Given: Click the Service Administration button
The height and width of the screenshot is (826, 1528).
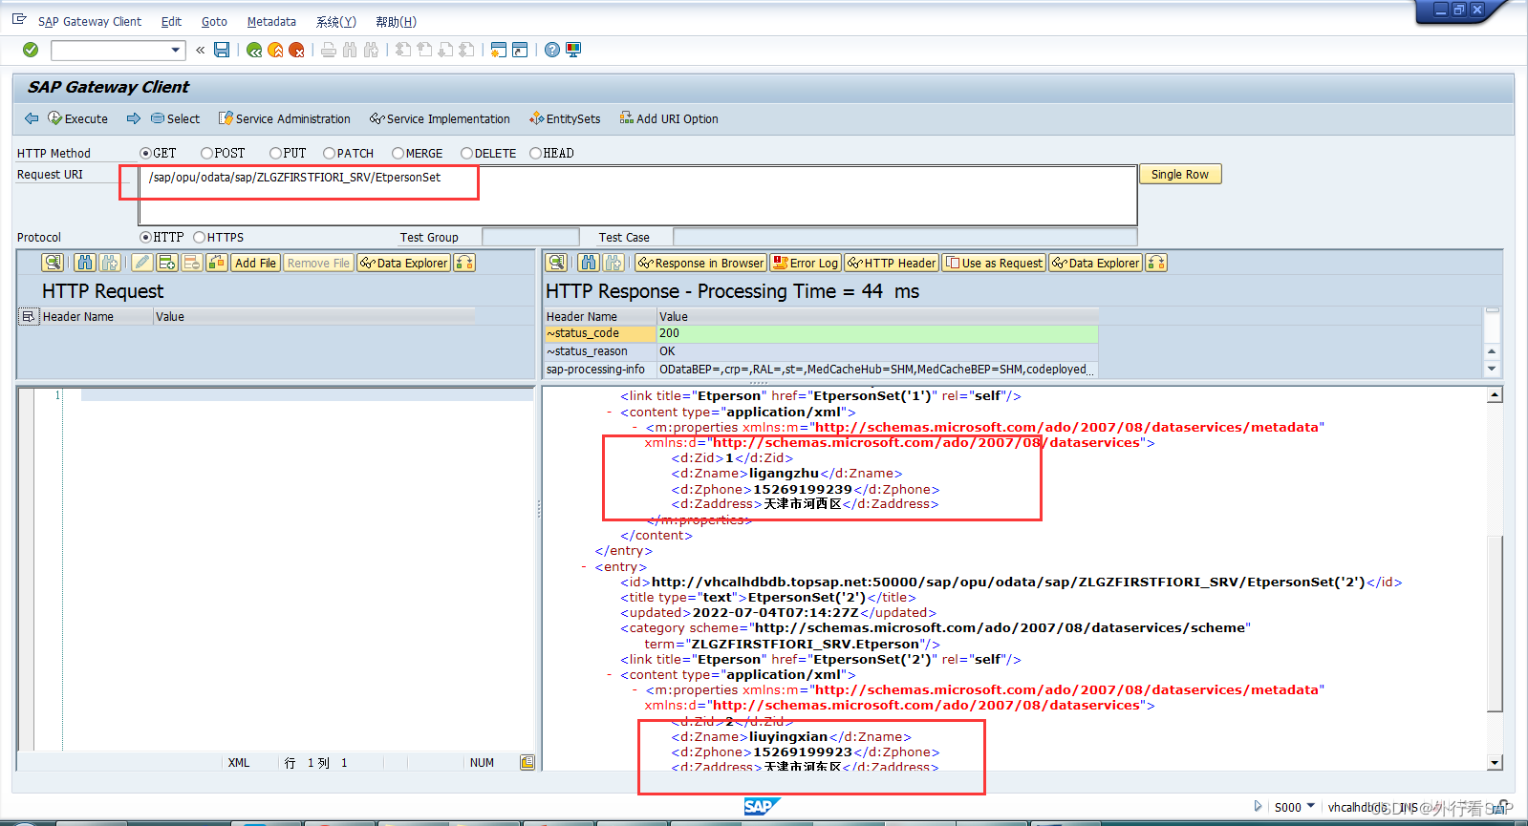Looking at the screenshot, I should [x=284, y=118].
